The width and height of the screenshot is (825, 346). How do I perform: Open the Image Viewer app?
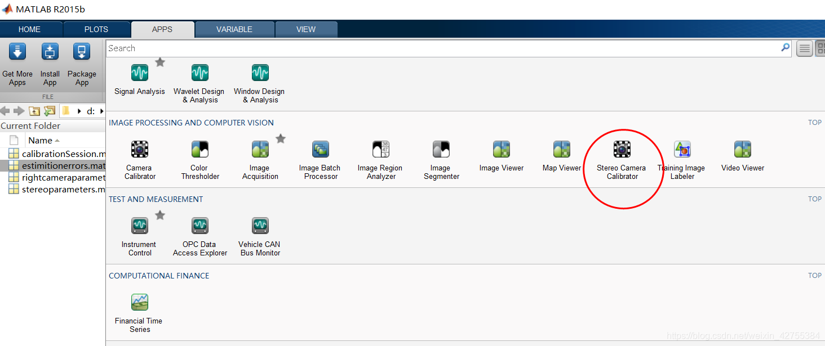[x=501, y=156]
